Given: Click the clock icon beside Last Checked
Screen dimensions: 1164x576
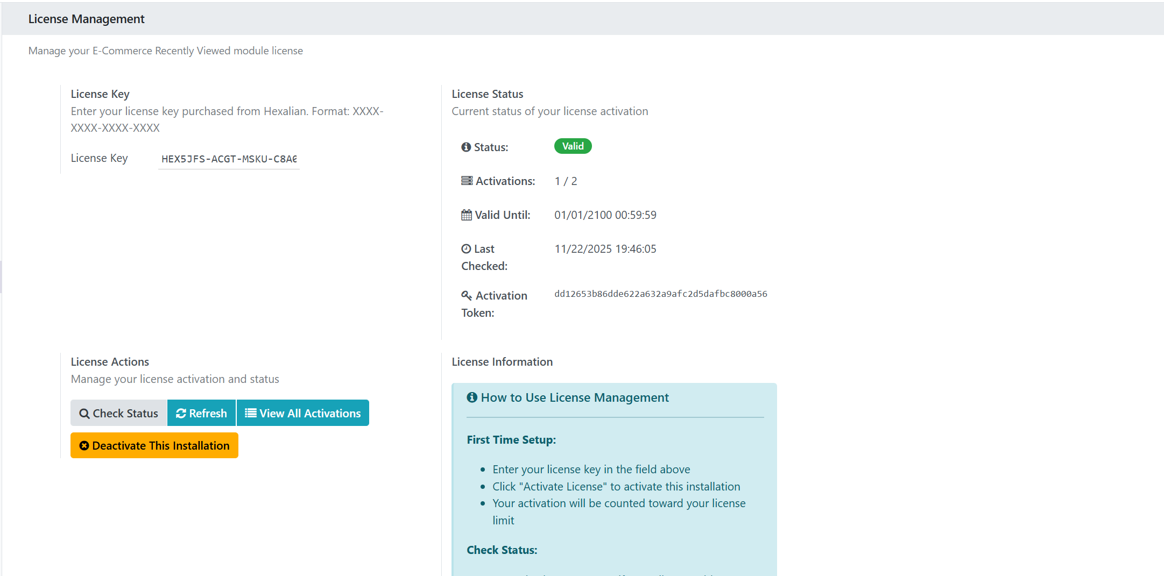Looking at the screenshot, I should click(x=466, y=249).
